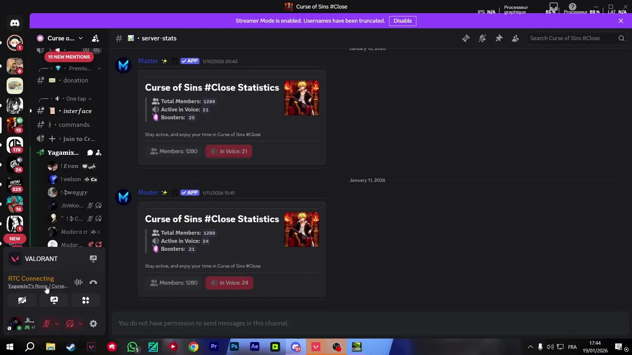Click the 15 New Mentions pill

tap(69, 57)
